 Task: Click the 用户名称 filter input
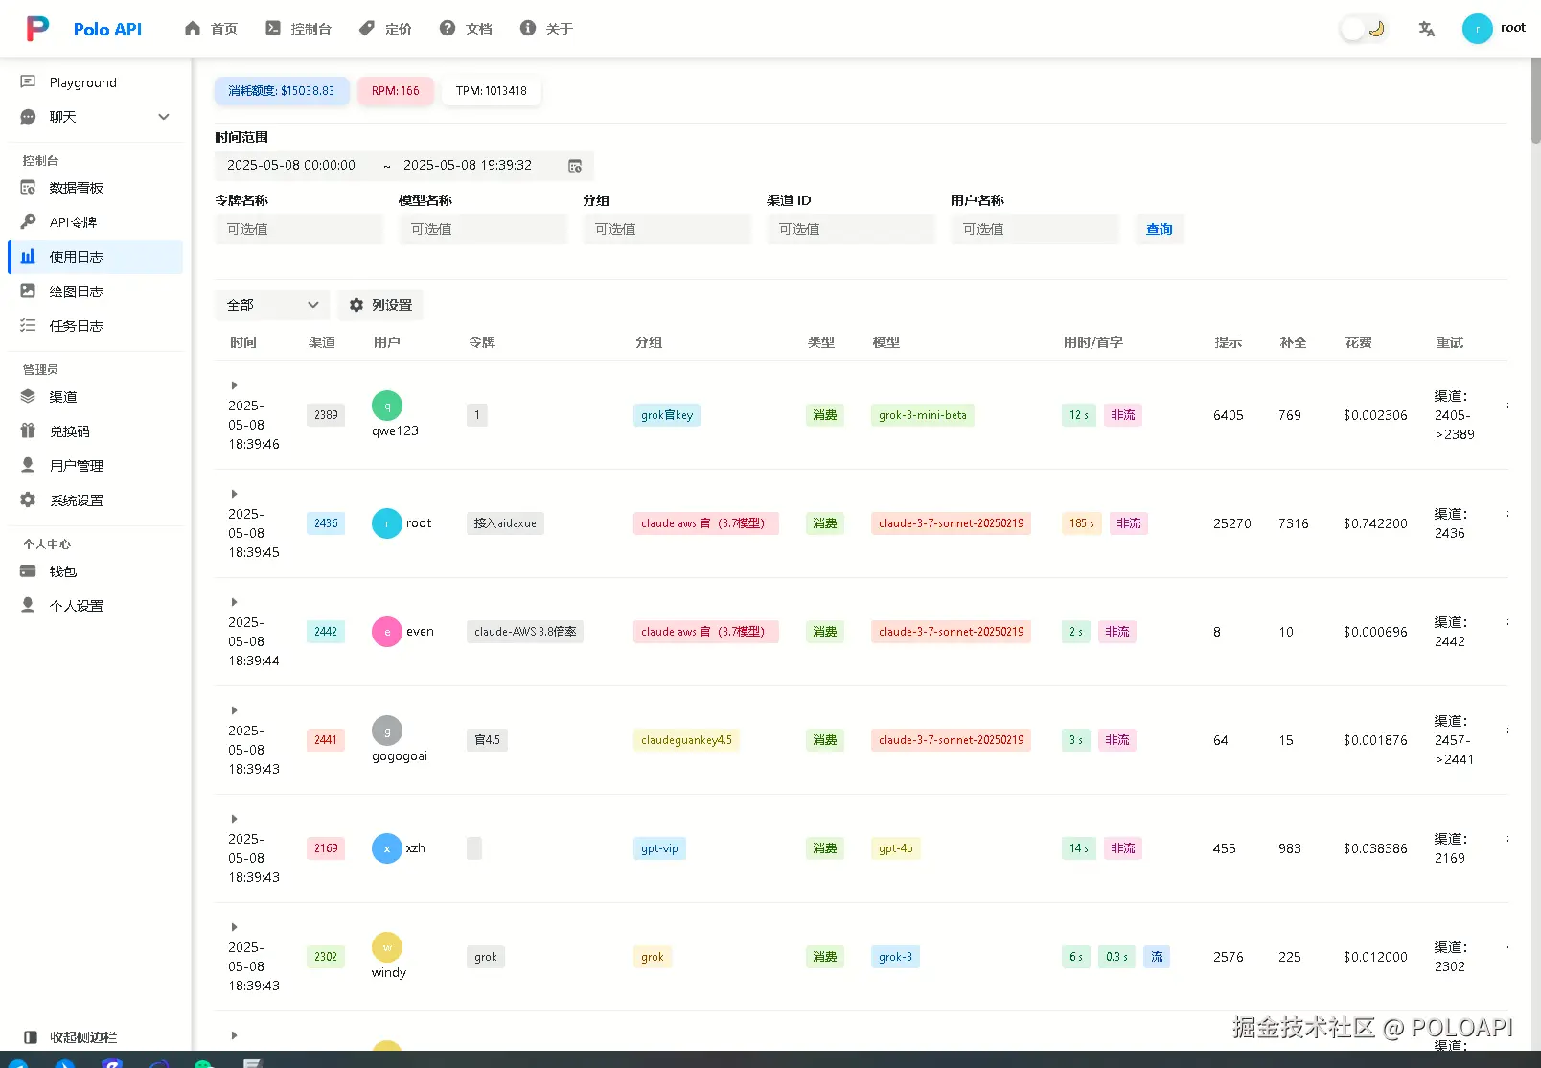pyautogui.click(x=1035, y=229)
